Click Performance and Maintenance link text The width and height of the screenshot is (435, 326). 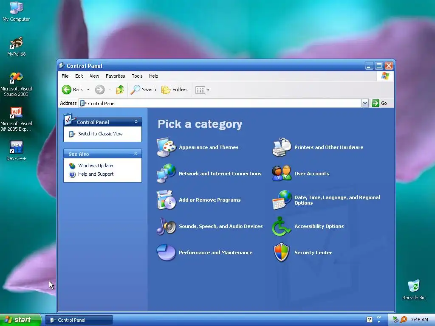coord(215,253)
